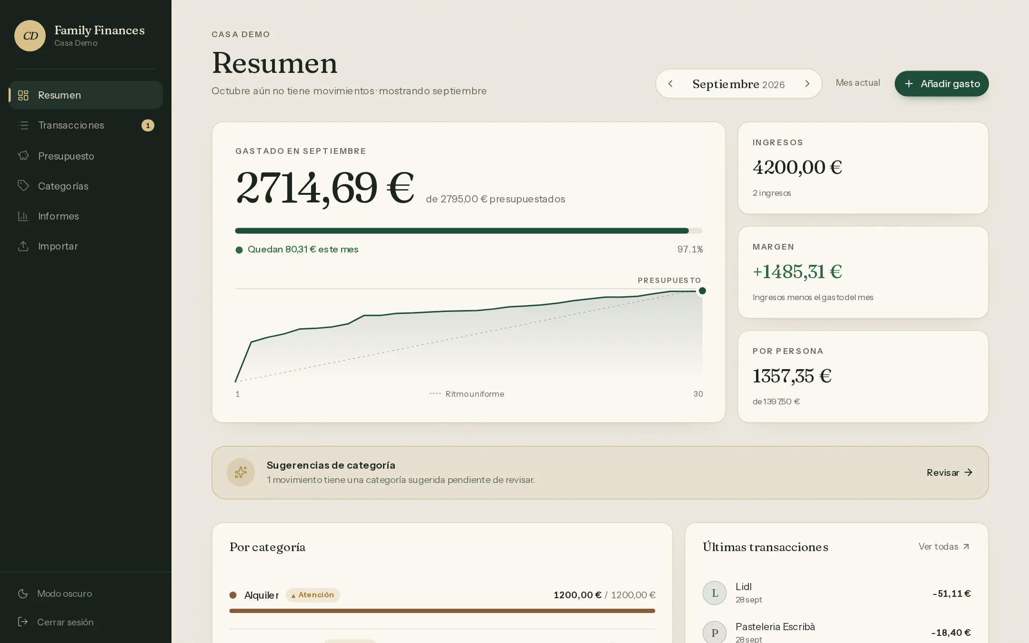Click the Ingresos 4200,00 € card
Viewport: 1029px width, 643px height.
(863, 168)
